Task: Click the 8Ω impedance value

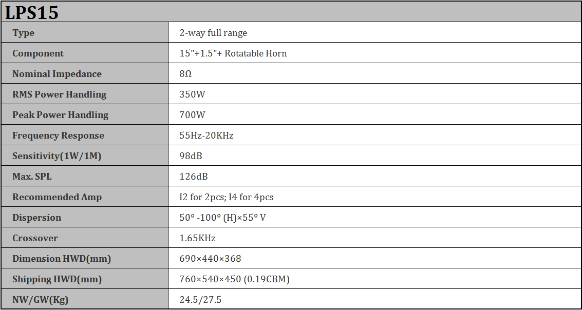Action: click(185, 74)
